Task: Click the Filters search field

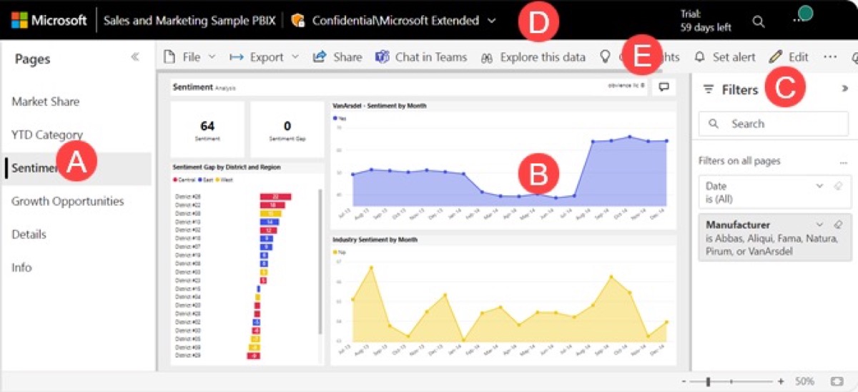Action: click(774, 124)
